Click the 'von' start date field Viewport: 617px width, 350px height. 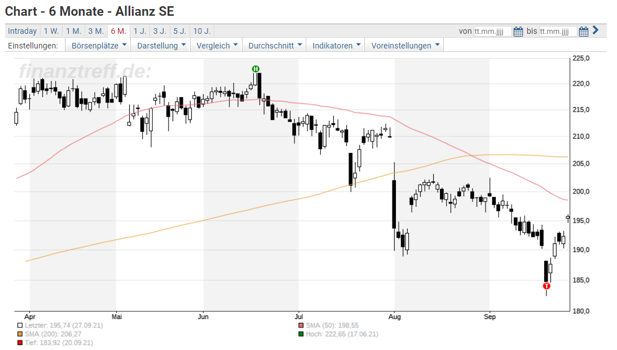pos(493,32)
